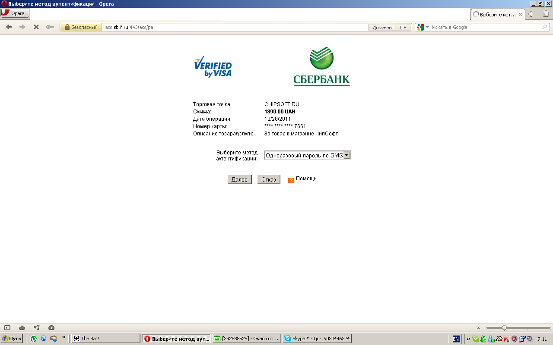The height and width of the screenshot is (345, 553).
Task: Launch the third quick launch icon
Action: (x=54, y=339)
